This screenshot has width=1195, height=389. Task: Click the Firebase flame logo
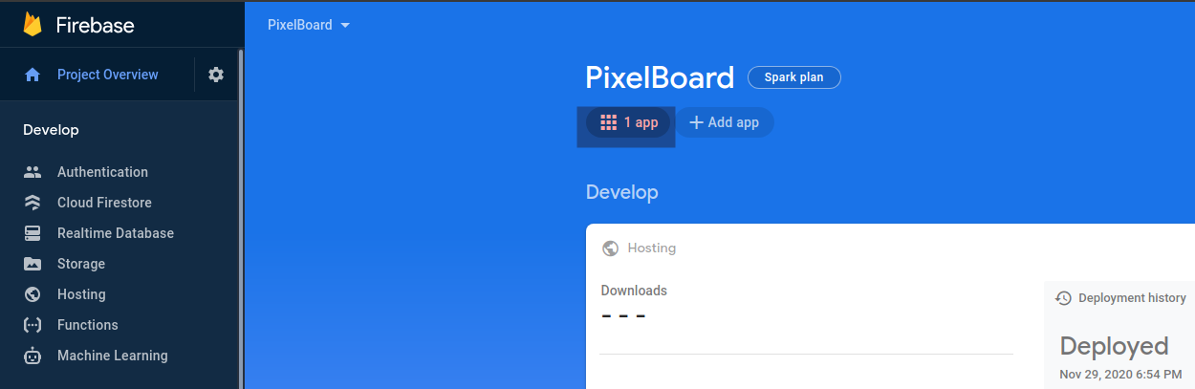33,25
